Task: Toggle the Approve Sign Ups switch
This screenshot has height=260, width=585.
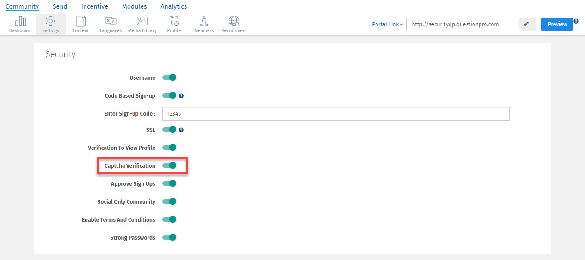Action: pos(170,183)
